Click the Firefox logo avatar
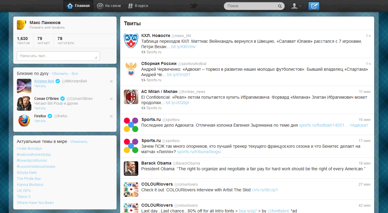 coord(24,121)
